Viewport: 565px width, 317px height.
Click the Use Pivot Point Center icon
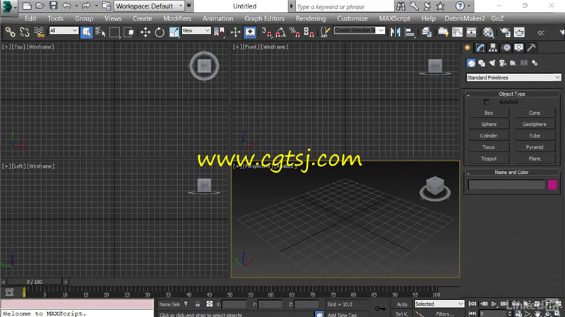pyautogui.click(x=219, y=32)
